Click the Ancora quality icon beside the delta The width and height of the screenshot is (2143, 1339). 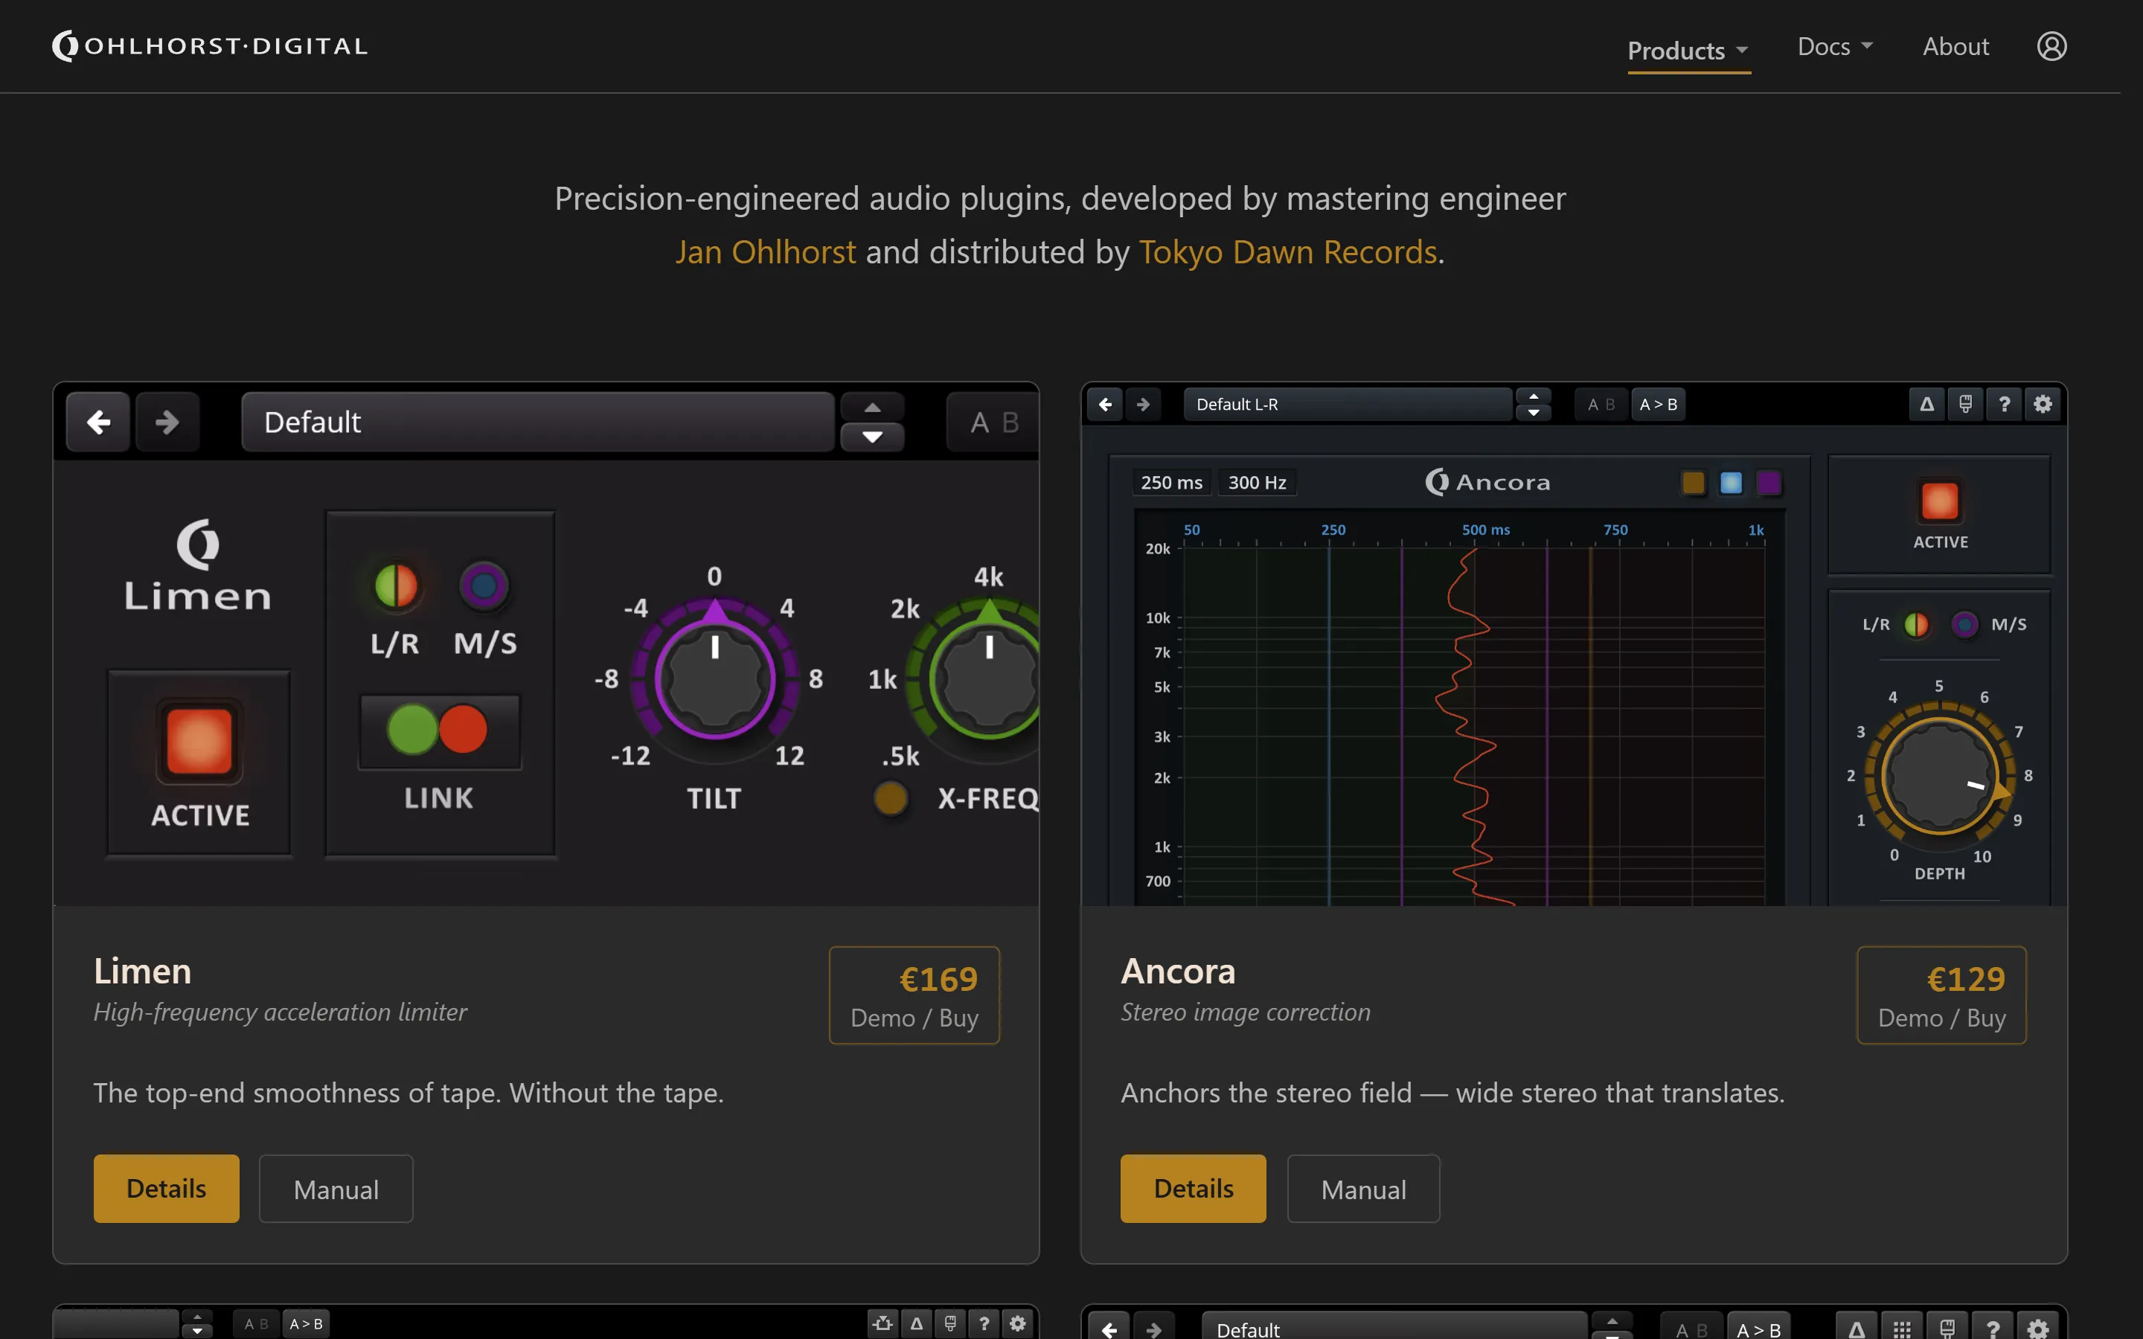tap(1965, 404)
